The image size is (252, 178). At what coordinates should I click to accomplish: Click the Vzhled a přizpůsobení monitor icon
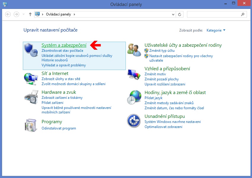[134, 74]
